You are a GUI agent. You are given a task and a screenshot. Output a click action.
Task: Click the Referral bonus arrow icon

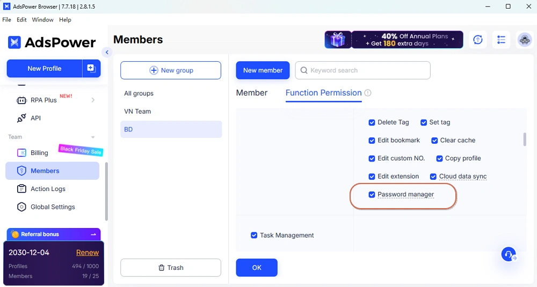[x=93, y=234]
